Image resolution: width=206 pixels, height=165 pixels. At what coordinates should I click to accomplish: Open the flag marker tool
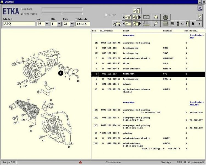[156, 17]
